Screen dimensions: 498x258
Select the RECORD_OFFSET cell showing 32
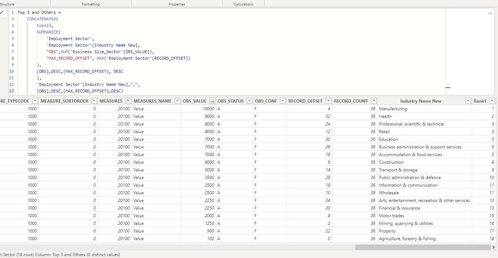[309, 116]
